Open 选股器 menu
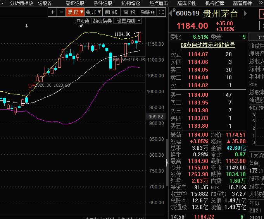This screenshot has width=264, height=219. (45, 3)
